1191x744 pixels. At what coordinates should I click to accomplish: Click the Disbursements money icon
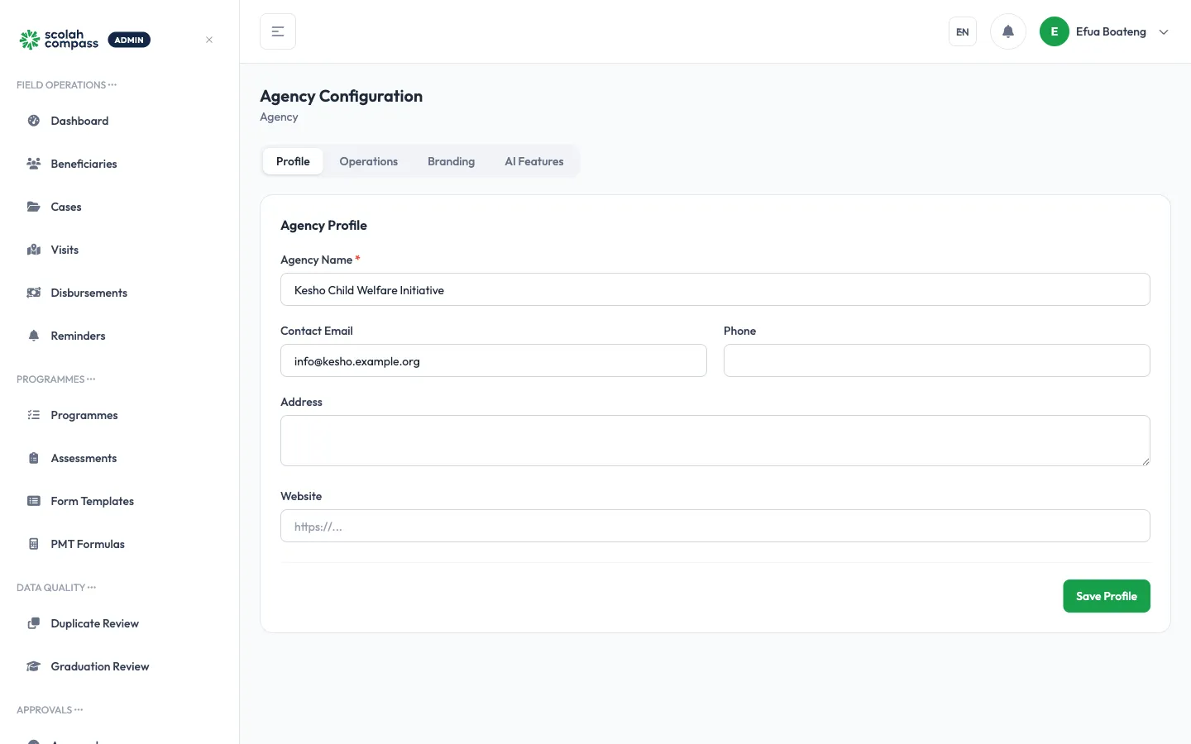pyautogui.click(x=34, y=293)
